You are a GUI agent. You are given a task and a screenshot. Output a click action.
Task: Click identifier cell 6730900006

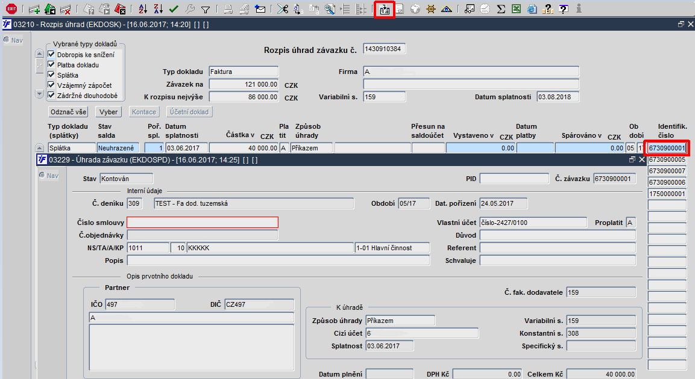(667, 182)
